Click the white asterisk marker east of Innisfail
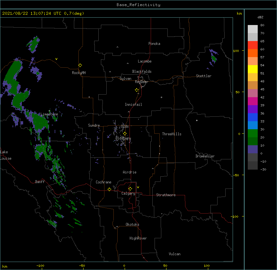 click(x=161, y=97)
